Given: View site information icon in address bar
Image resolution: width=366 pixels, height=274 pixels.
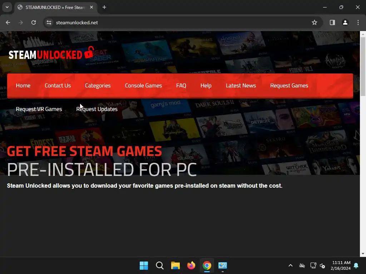Looking at the screenshot, I should point(49,22).
